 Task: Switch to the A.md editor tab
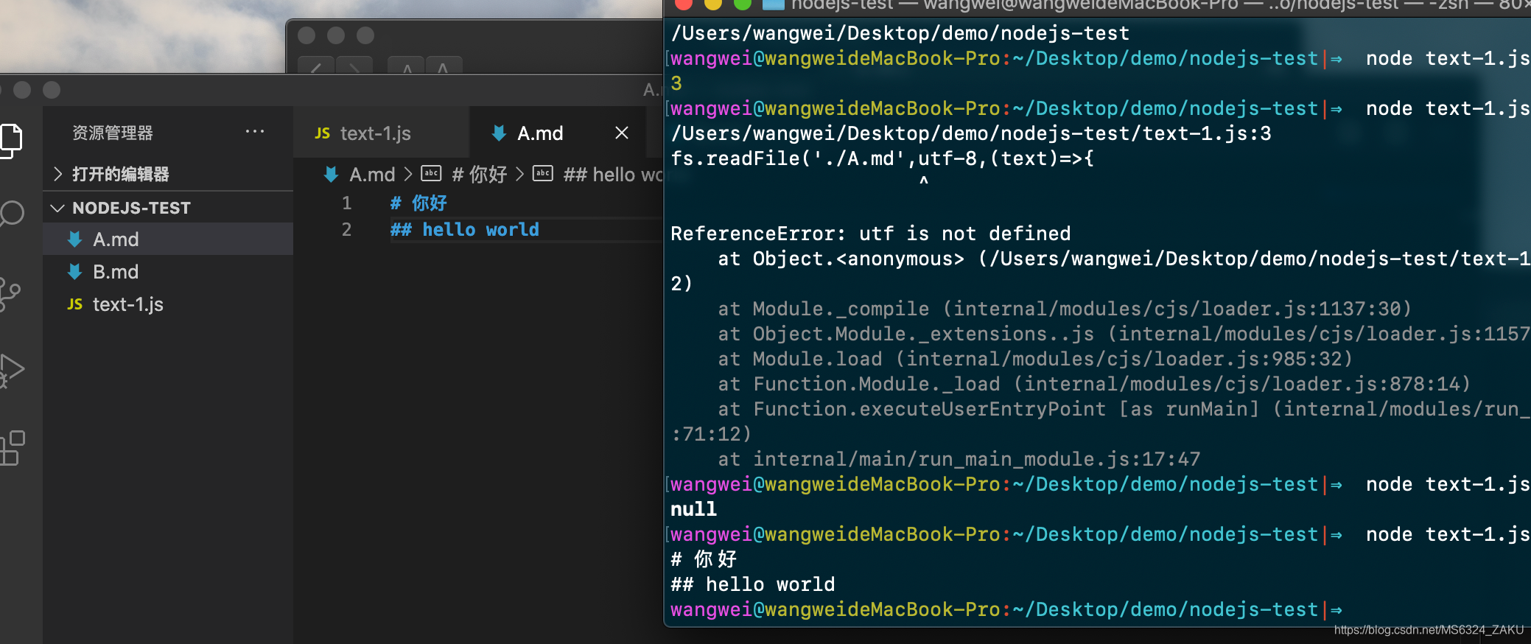pos(557,133)
